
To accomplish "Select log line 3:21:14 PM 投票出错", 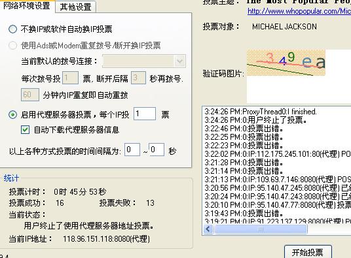I will pos(244,171).
